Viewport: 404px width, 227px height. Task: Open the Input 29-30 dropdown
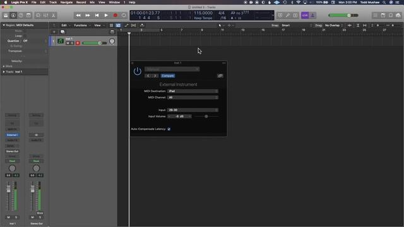(193, 110)
